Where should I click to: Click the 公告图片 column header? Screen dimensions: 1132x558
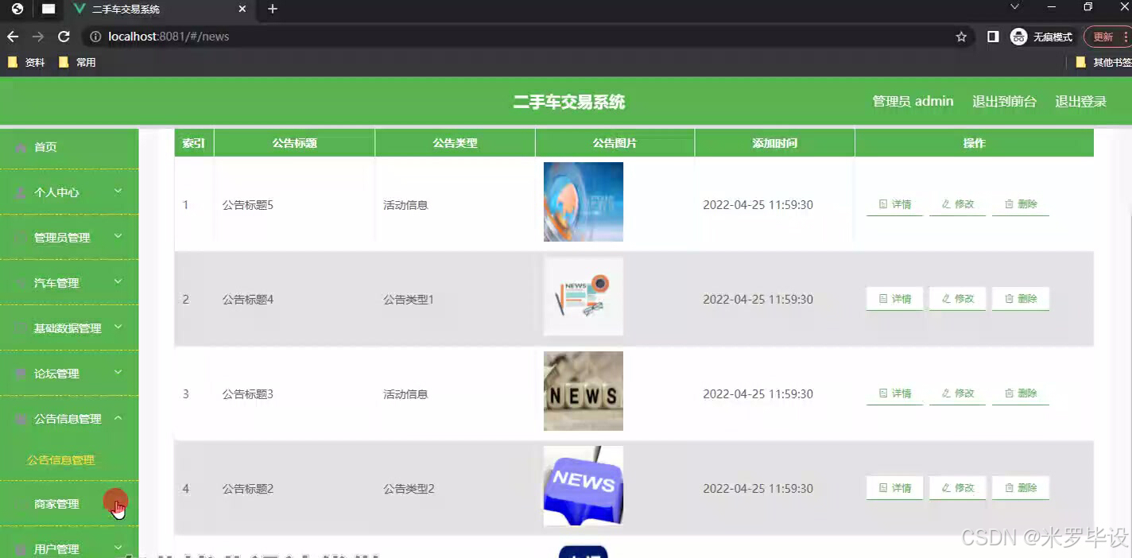click(615, 143)
